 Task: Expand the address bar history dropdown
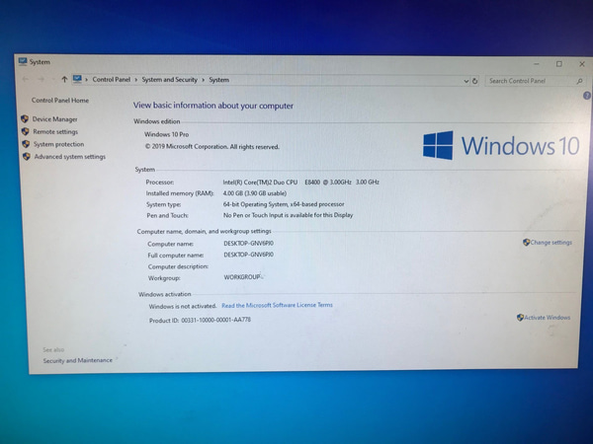click(x=466, y=81)
